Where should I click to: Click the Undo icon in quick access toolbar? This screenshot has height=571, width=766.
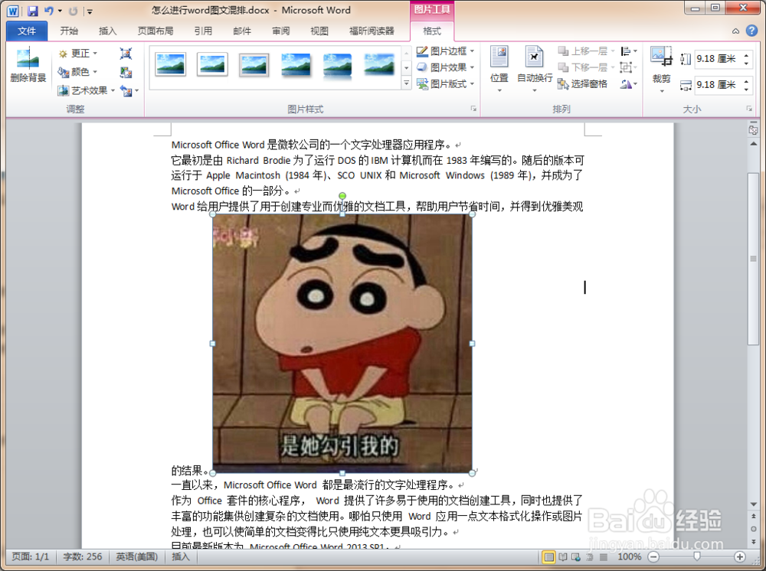pos(48,11)
